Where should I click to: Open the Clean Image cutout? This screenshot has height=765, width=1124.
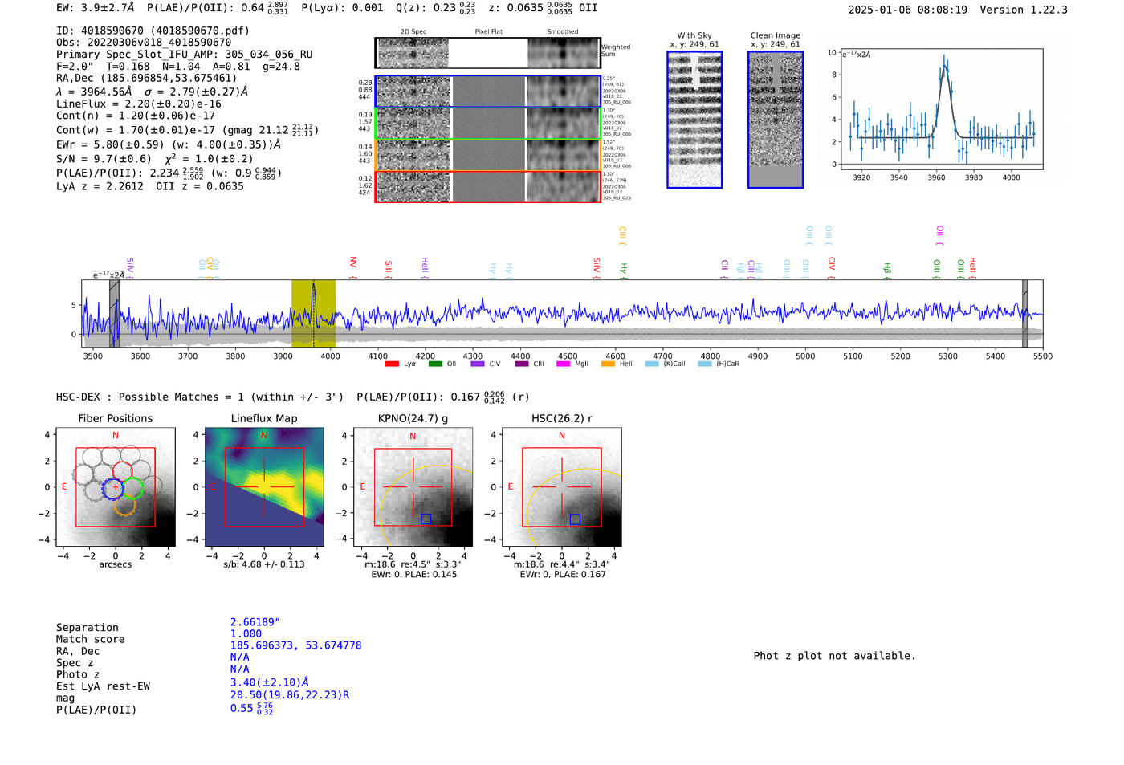point(775,120)
